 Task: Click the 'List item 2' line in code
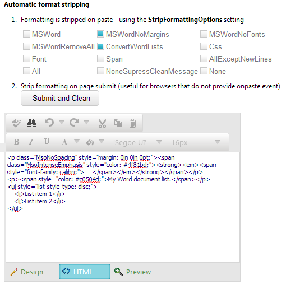coord(40,202)
